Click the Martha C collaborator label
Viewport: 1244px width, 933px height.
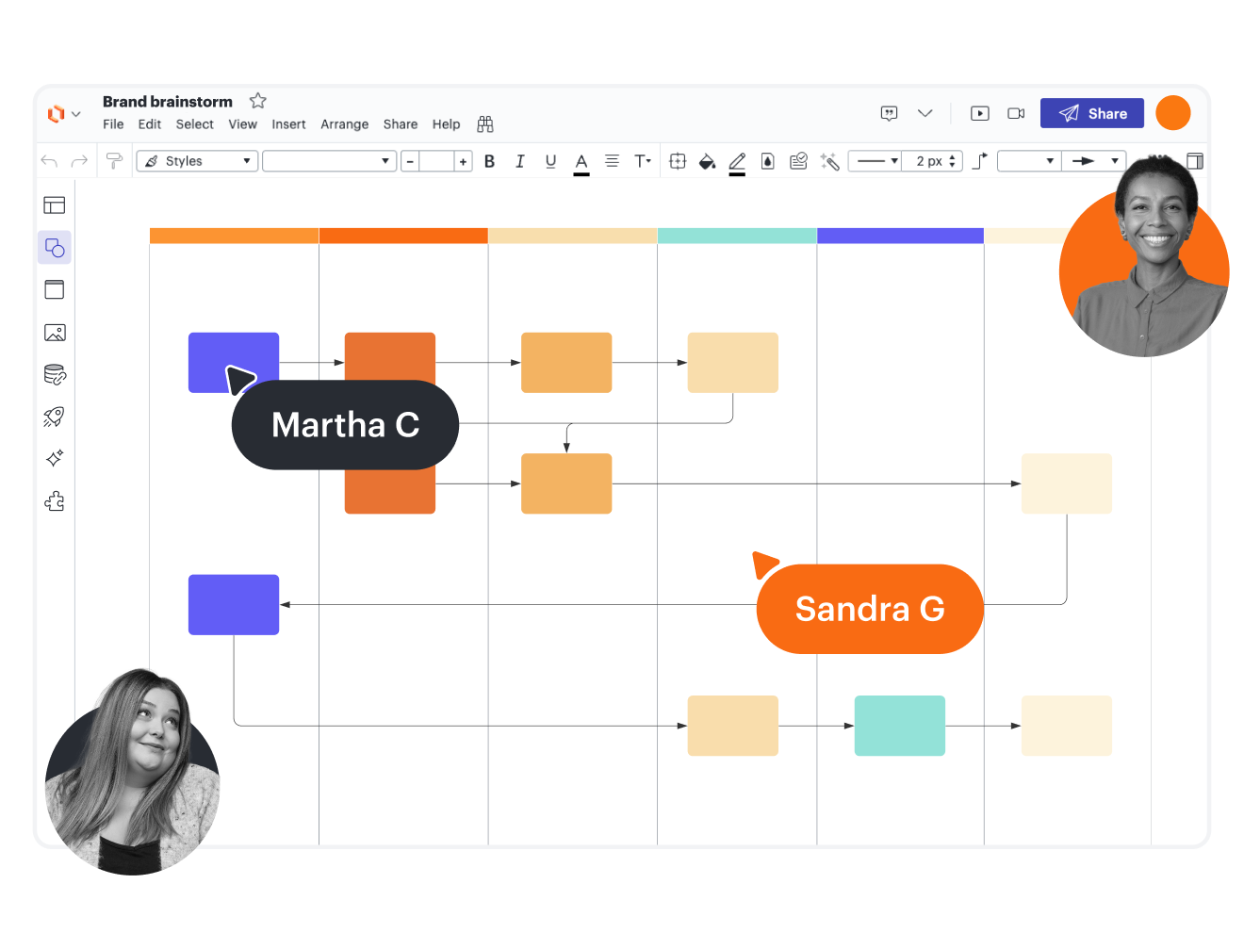coord(345,425)
